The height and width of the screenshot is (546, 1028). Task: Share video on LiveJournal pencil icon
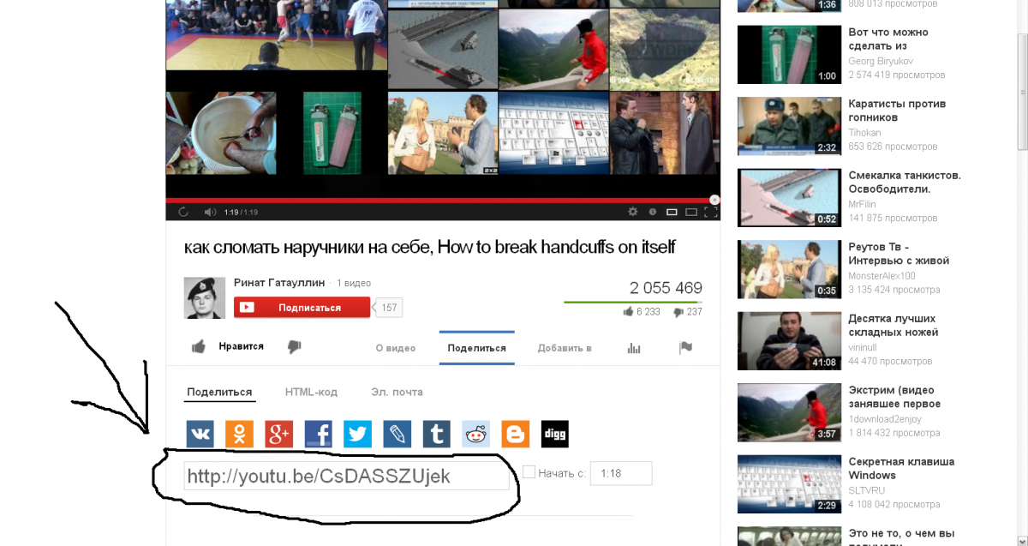(397, 434)
